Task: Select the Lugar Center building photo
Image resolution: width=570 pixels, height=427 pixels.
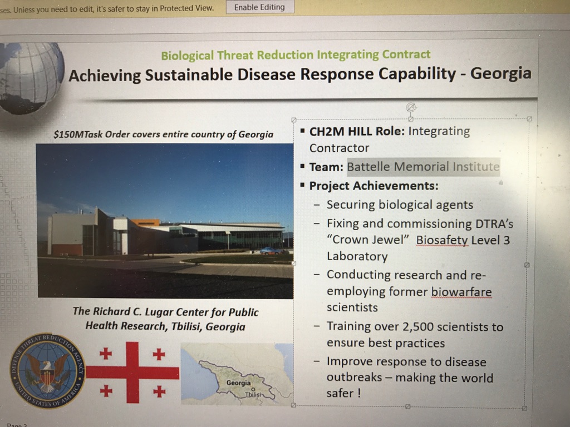Action: click(164, 221)
